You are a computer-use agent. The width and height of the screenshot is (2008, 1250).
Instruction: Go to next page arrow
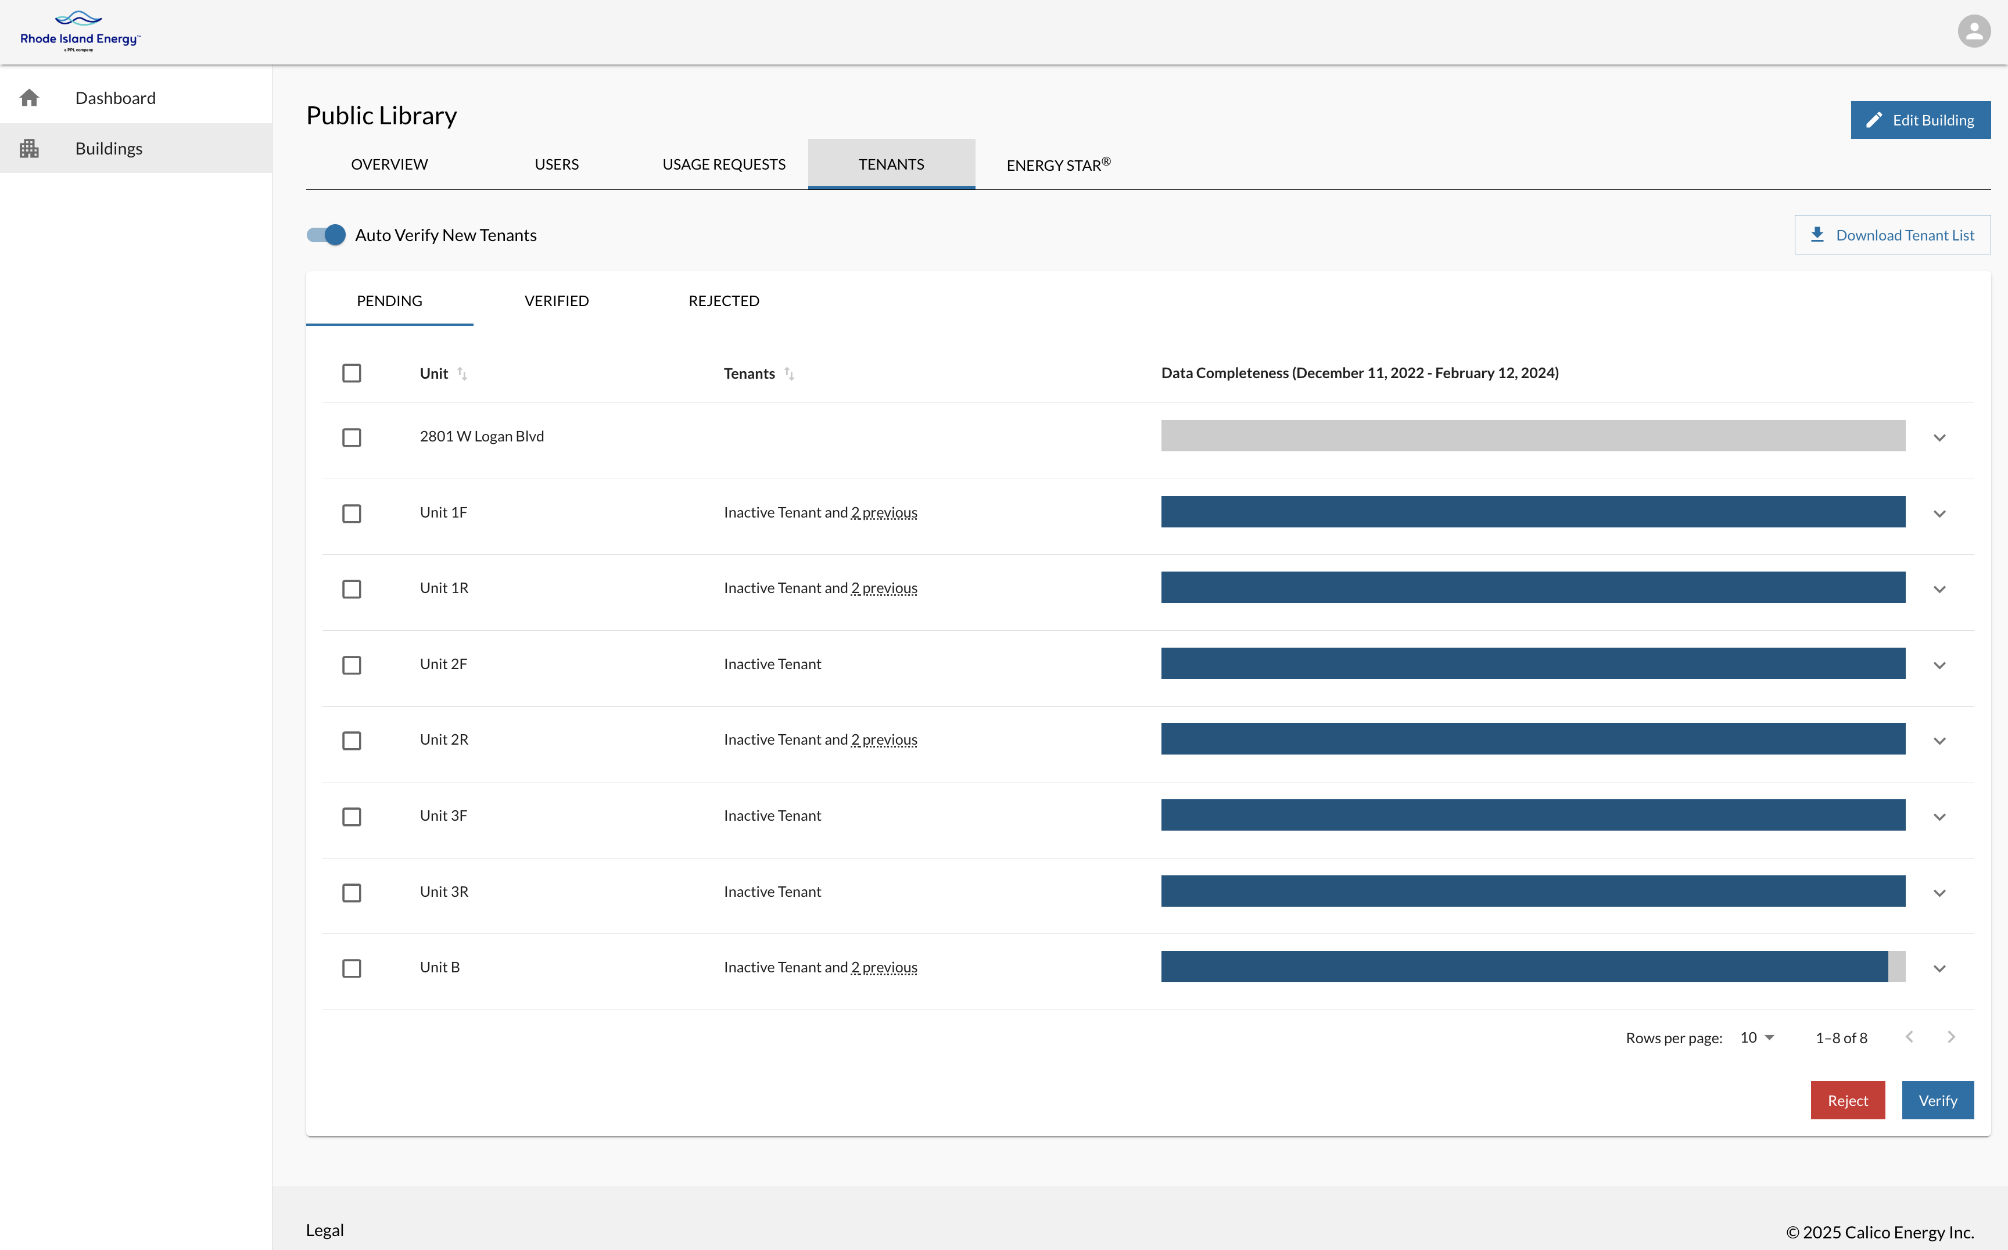coord(1951,1037)
